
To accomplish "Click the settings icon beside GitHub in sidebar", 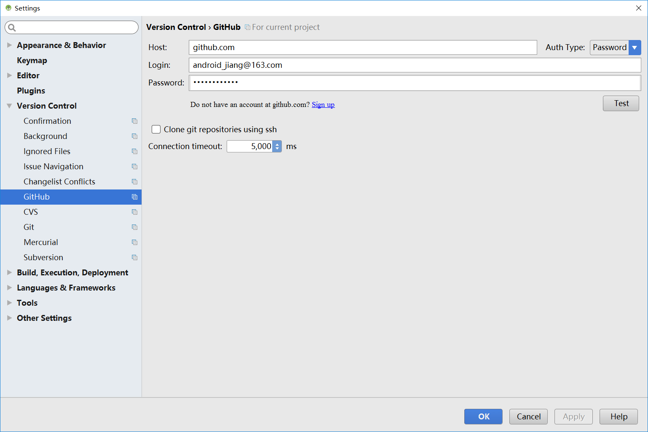I will point(134,197).
